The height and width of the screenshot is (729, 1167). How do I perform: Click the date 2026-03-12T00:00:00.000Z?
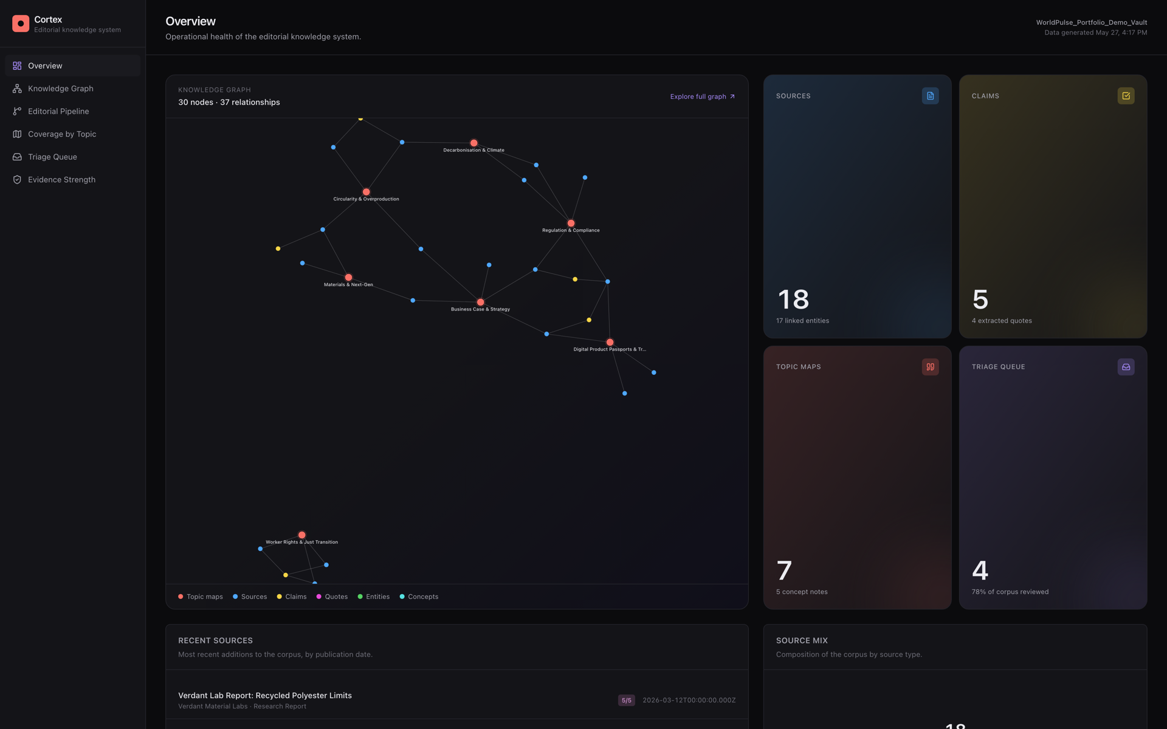click(x=689, y=700)
